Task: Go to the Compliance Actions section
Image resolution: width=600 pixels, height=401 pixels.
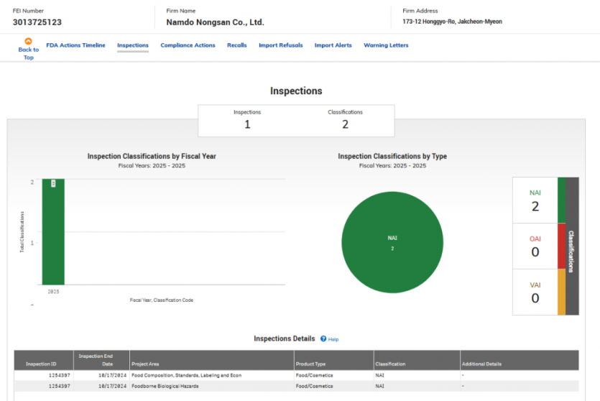Action: coord(188,45)
